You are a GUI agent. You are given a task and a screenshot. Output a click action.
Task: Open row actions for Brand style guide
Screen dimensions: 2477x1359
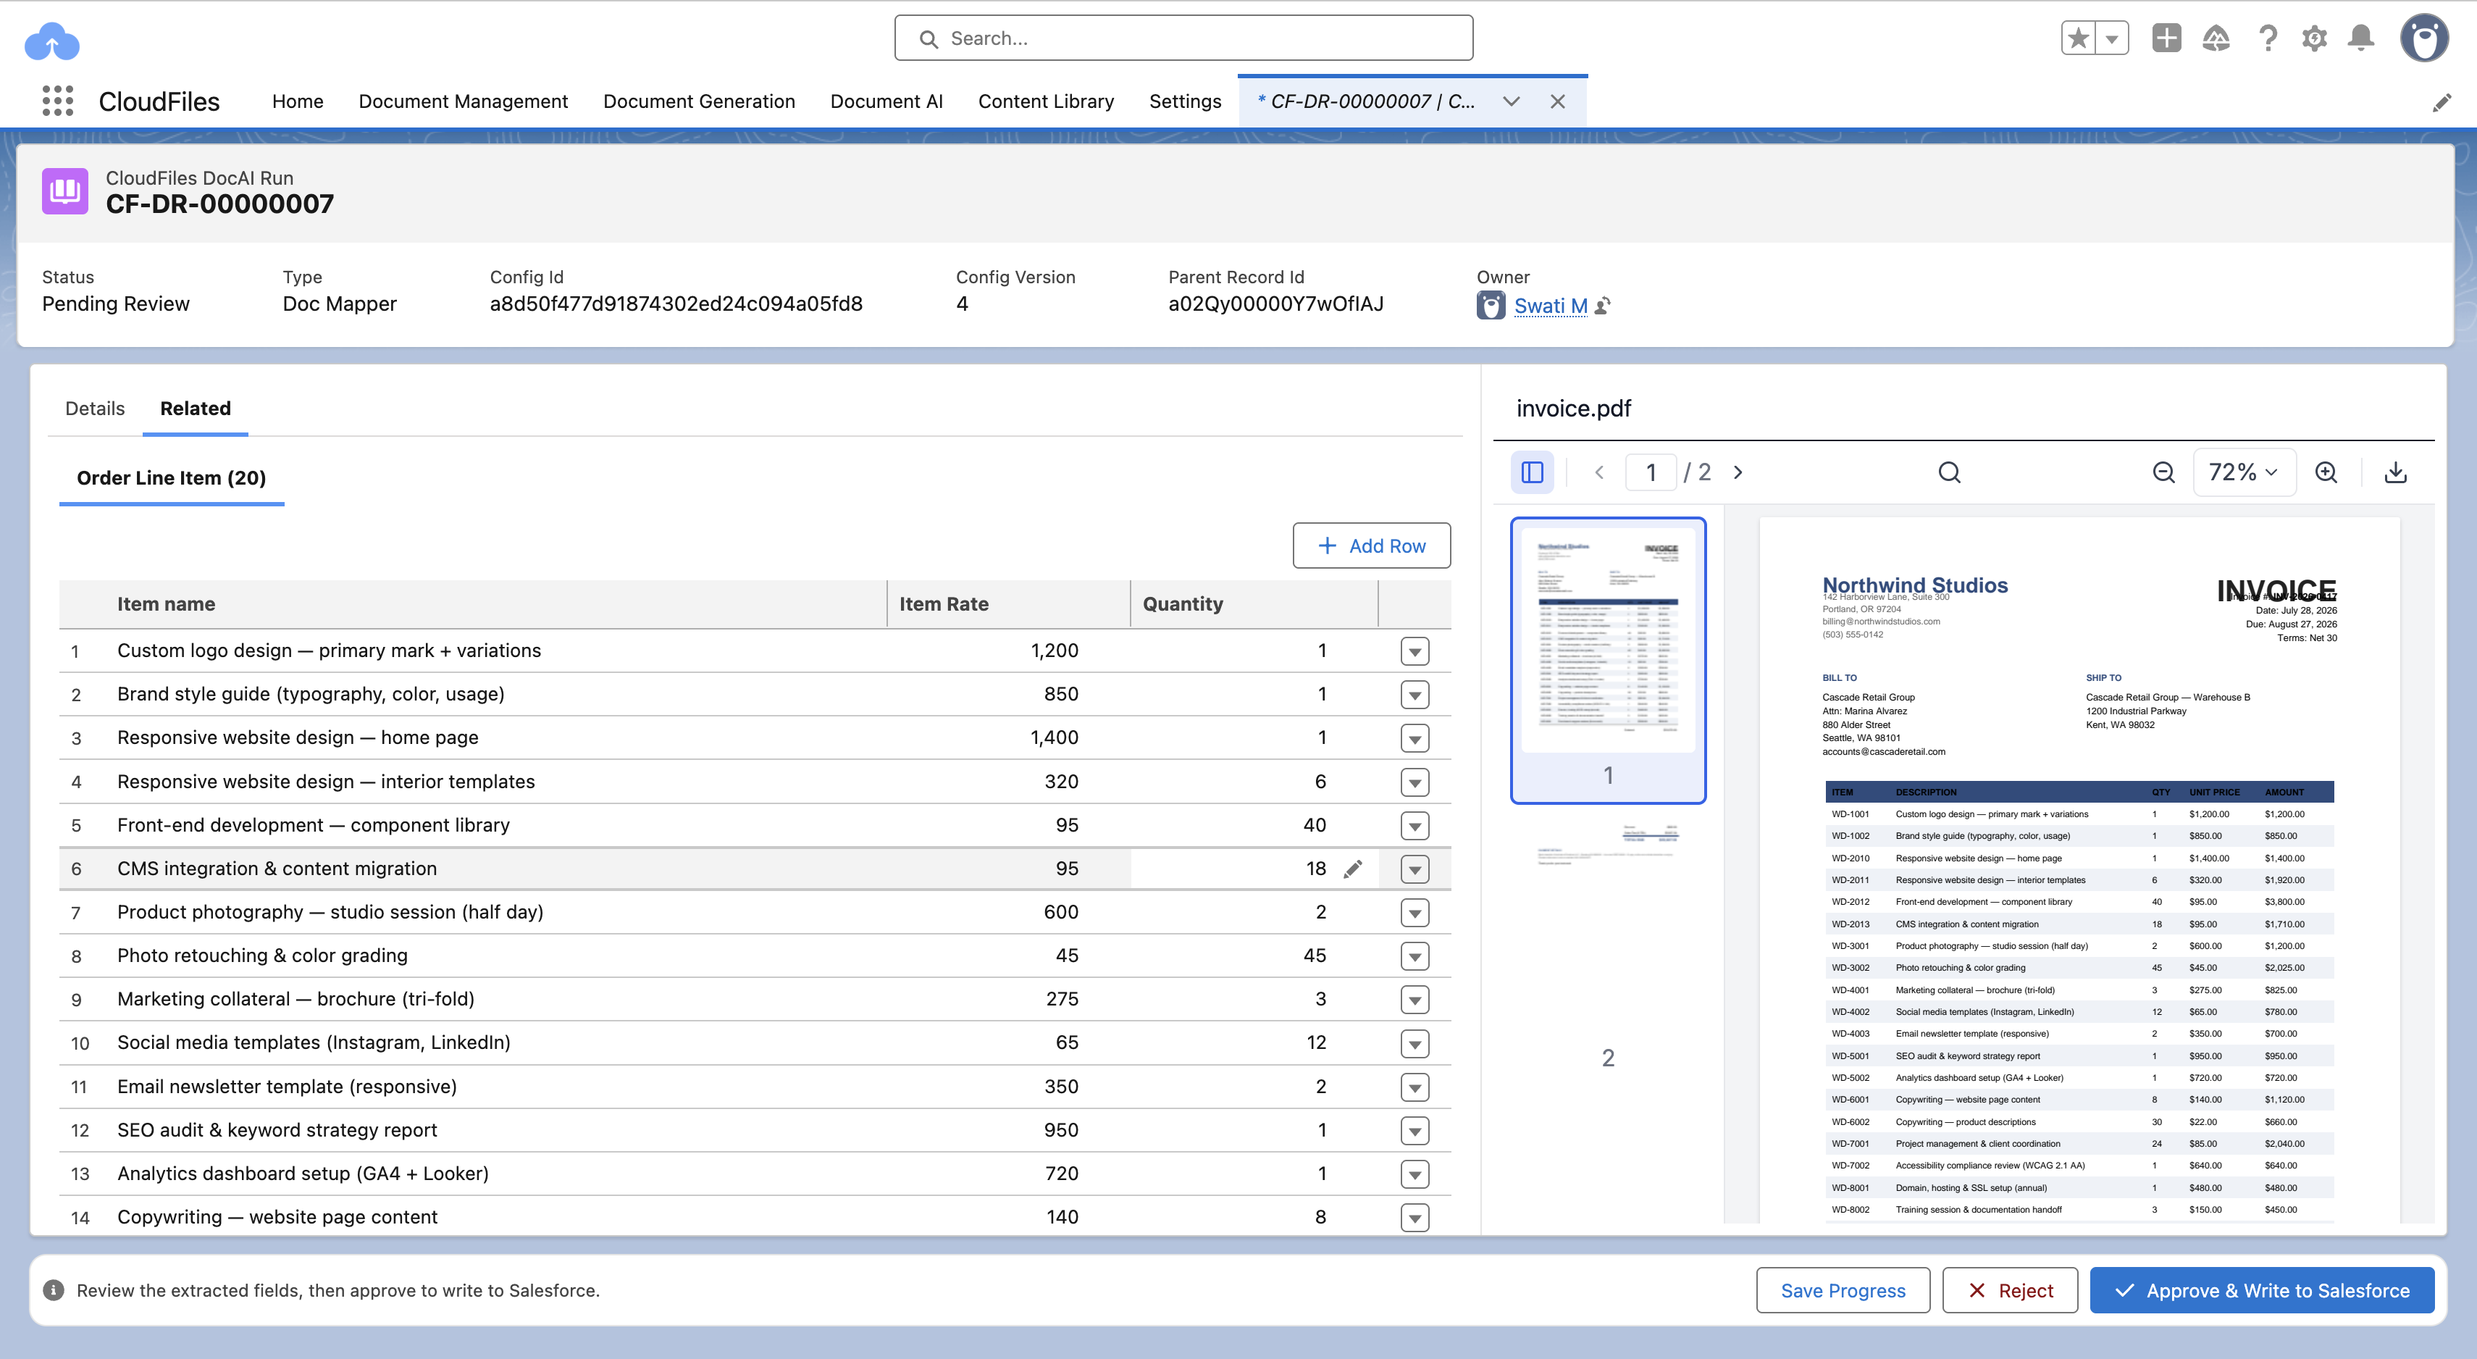(1414, 695)
